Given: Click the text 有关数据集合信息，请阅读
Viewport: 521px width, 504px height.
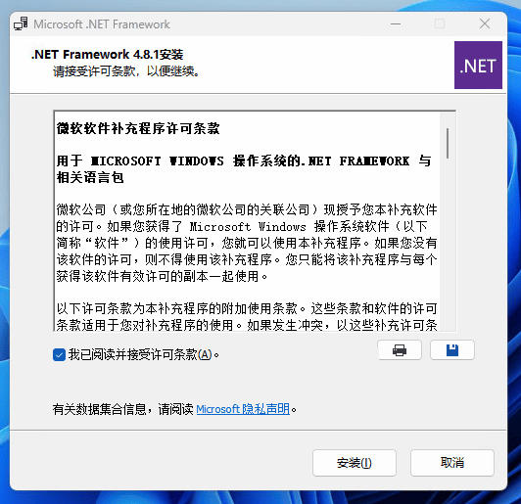Looking at the screenshot, I should point(123,409).
